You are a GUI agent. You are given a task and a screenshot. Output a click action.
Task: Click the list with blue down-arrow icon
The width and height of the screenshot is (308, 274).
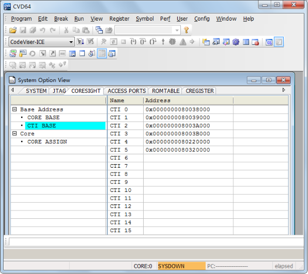click(x=80, y=42)
